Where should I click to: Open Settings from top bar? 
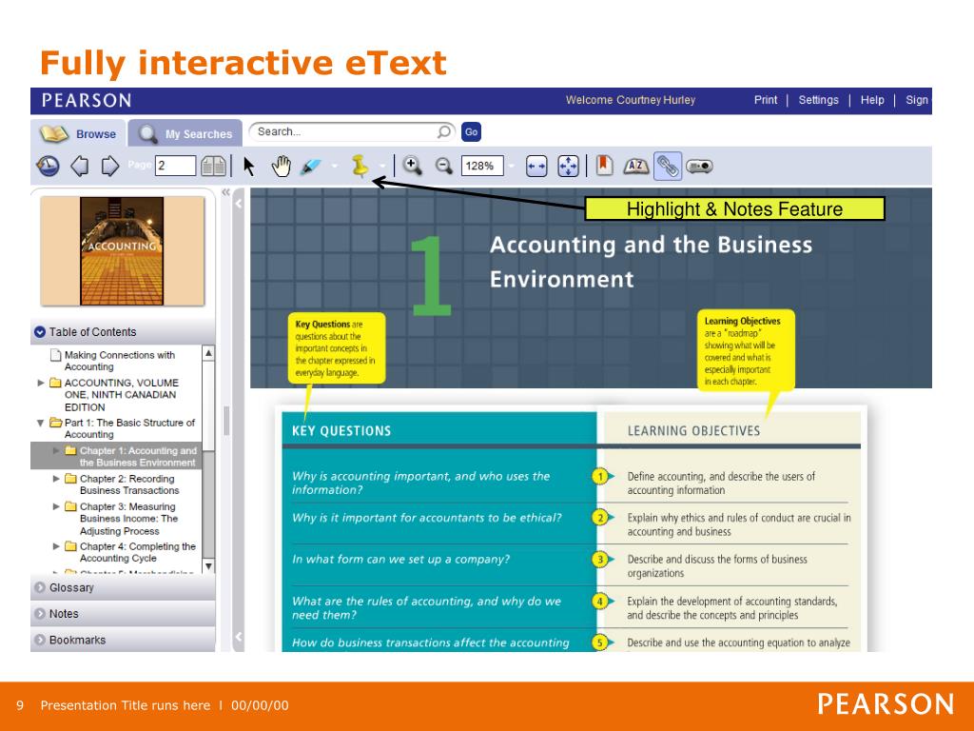coord(818,100)
